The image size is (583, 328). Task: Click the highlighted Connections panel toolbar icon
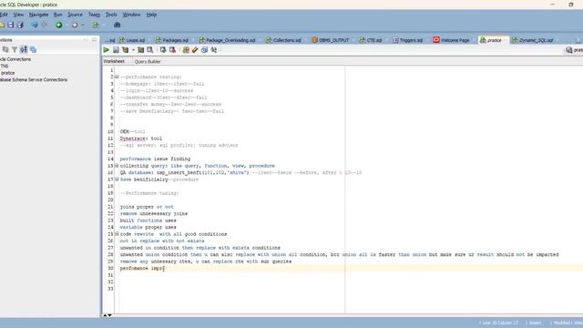pos(24,49)
